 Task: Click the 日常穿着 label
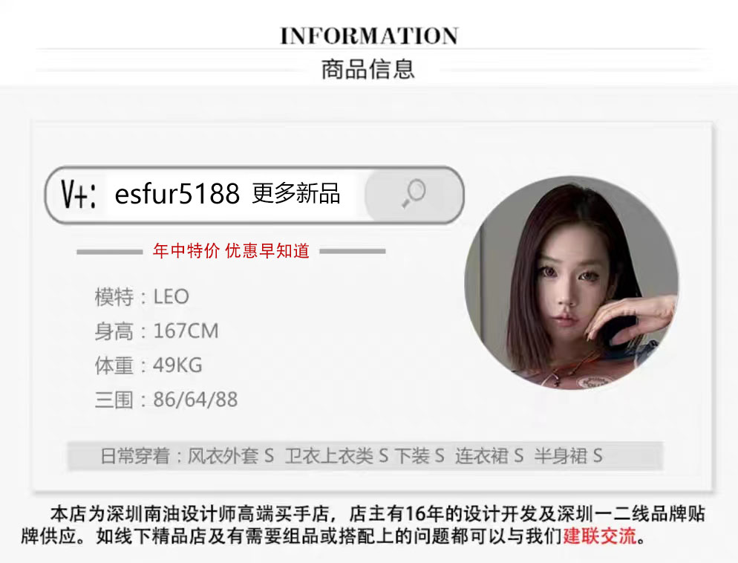[135, 455]
